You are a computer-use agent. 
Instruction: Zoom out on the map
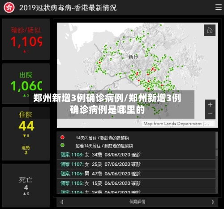[210, 114]
